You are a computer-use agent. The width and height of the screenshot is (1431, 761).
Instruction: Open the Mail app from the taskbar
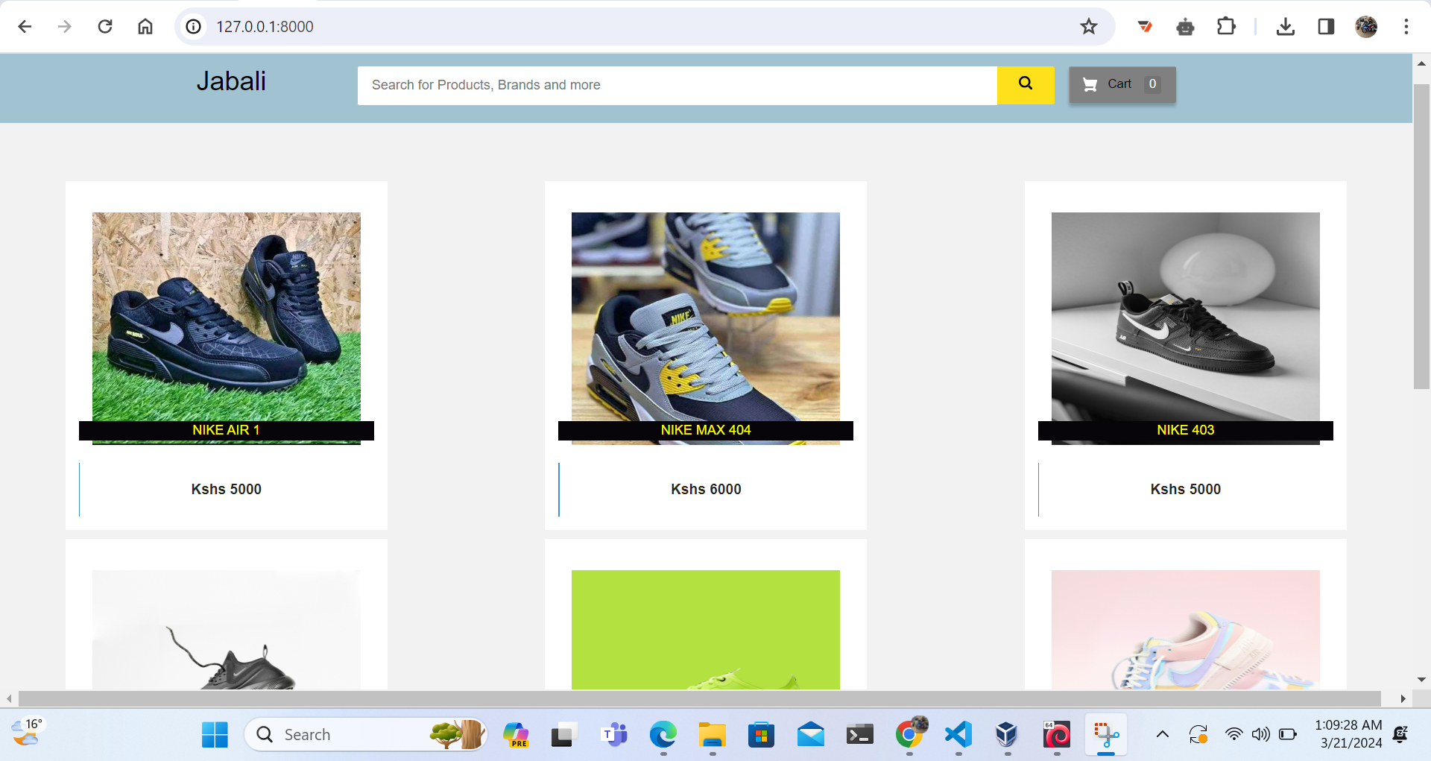coord(810,735)
